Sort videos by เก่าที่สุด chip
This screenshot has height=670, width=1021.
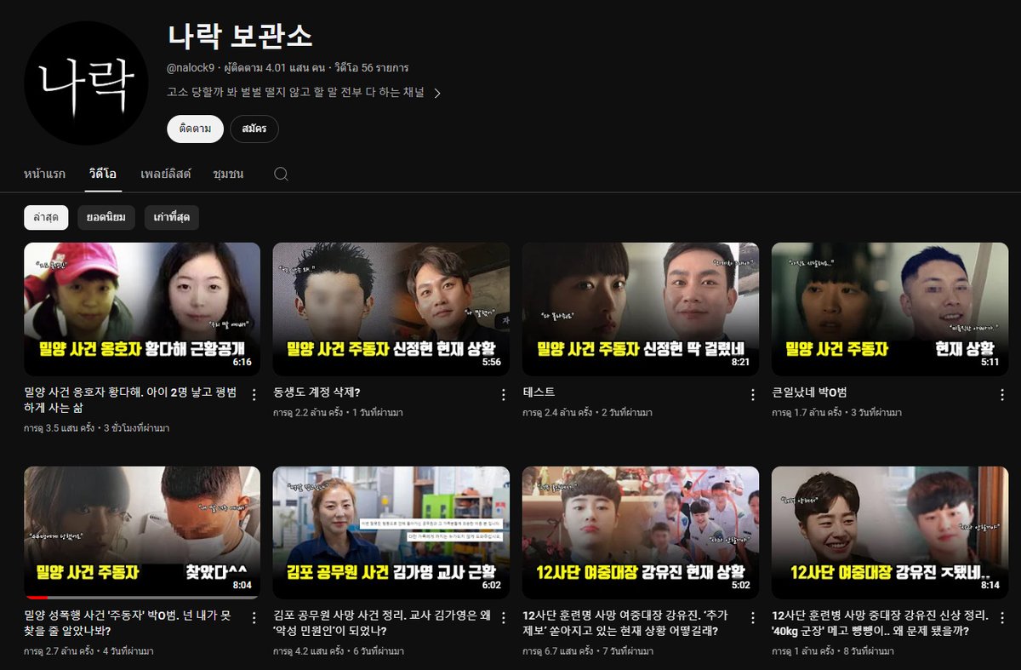171,217
